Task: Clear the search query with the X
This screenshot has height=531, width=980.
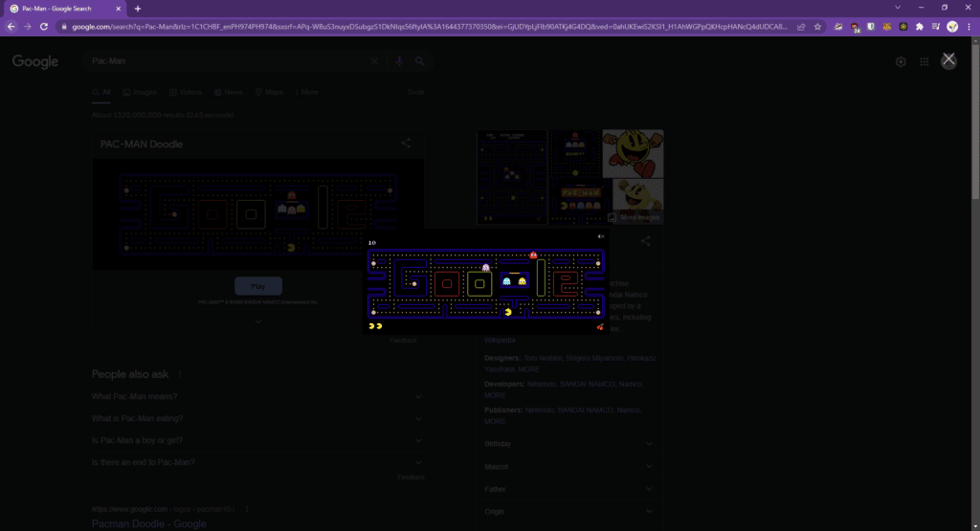Action: tap(374, 61)
